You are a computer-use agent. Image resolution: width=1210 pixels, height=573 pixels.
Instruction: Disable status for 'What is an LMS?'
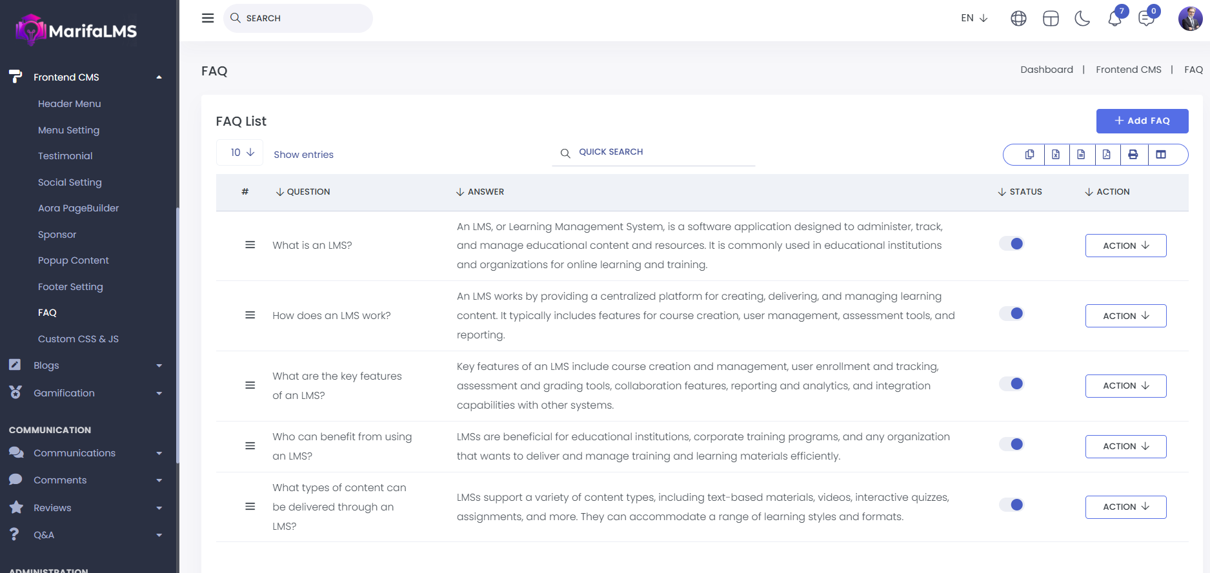1011,244
